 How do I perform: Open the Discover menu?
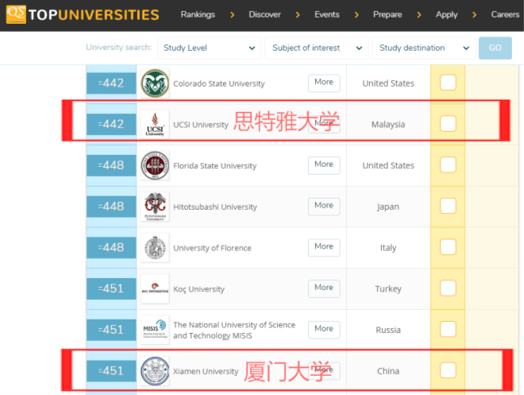pyautogui.click(x=264, y=15)
